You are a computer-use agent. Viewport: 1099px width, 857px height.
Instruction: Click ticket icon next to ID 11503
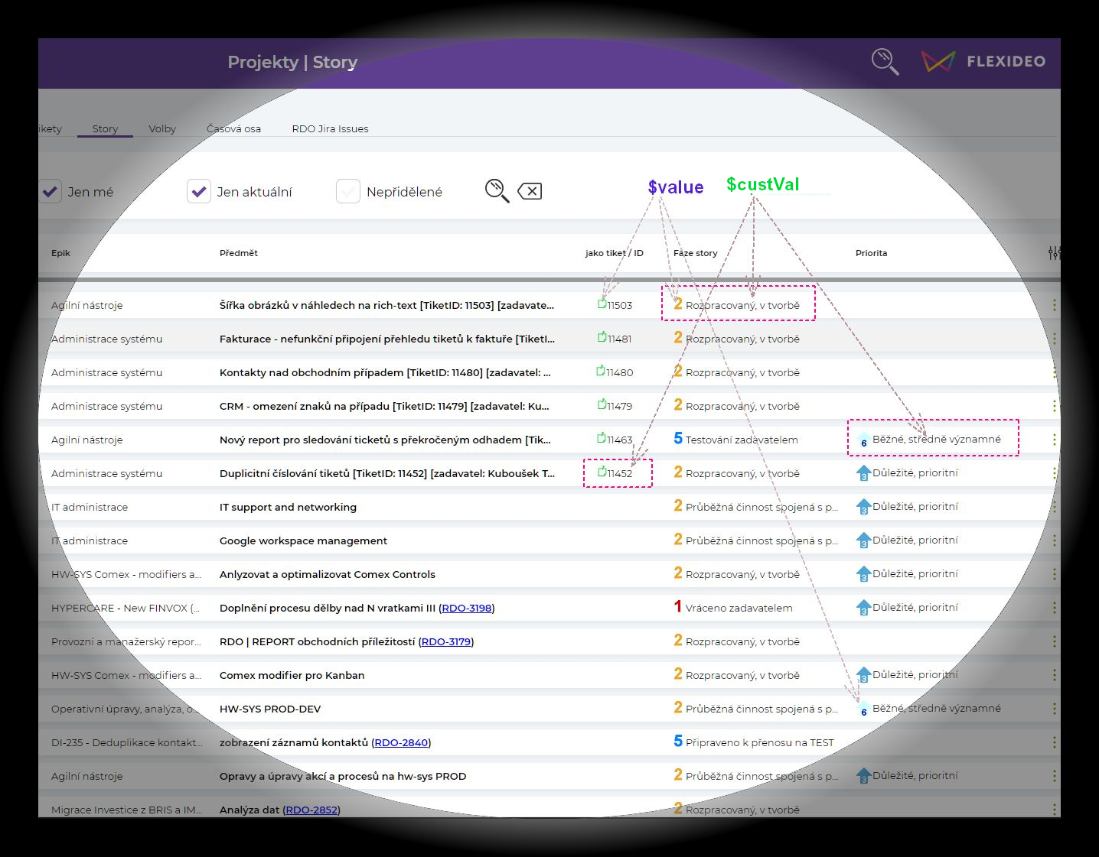[602, 304]
